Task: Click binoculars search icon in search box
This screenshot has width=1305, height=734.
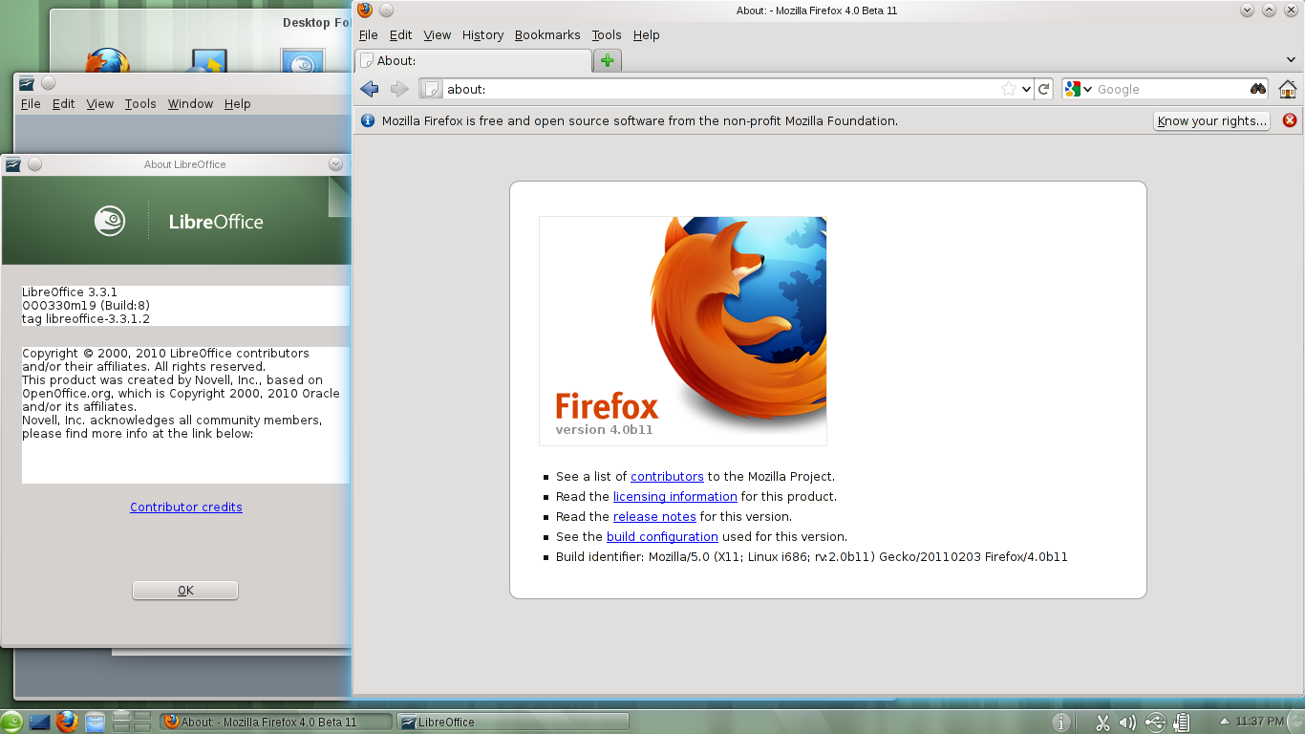Action: tap(1257, 89)
